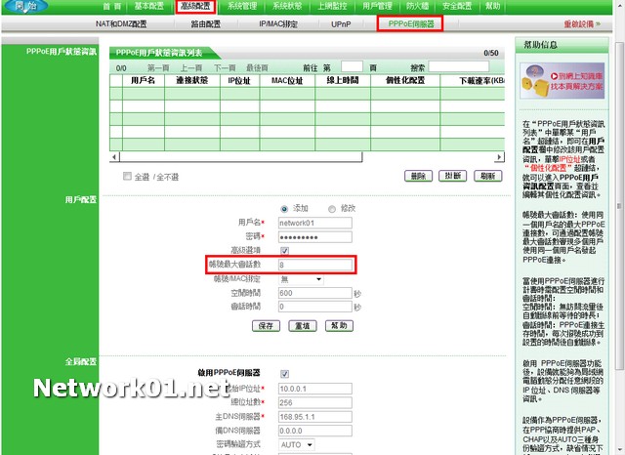Toggle the 啟用PPPoE伺服器 checkbox
The height and width of the screenshot is (455, 625).
click(284, 373)
